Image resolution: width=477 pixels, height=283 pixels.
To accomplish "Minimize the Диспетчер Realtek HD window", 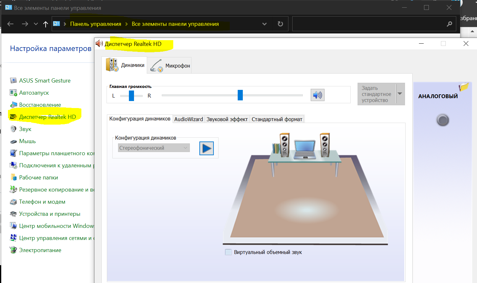I will pos(421,44).
